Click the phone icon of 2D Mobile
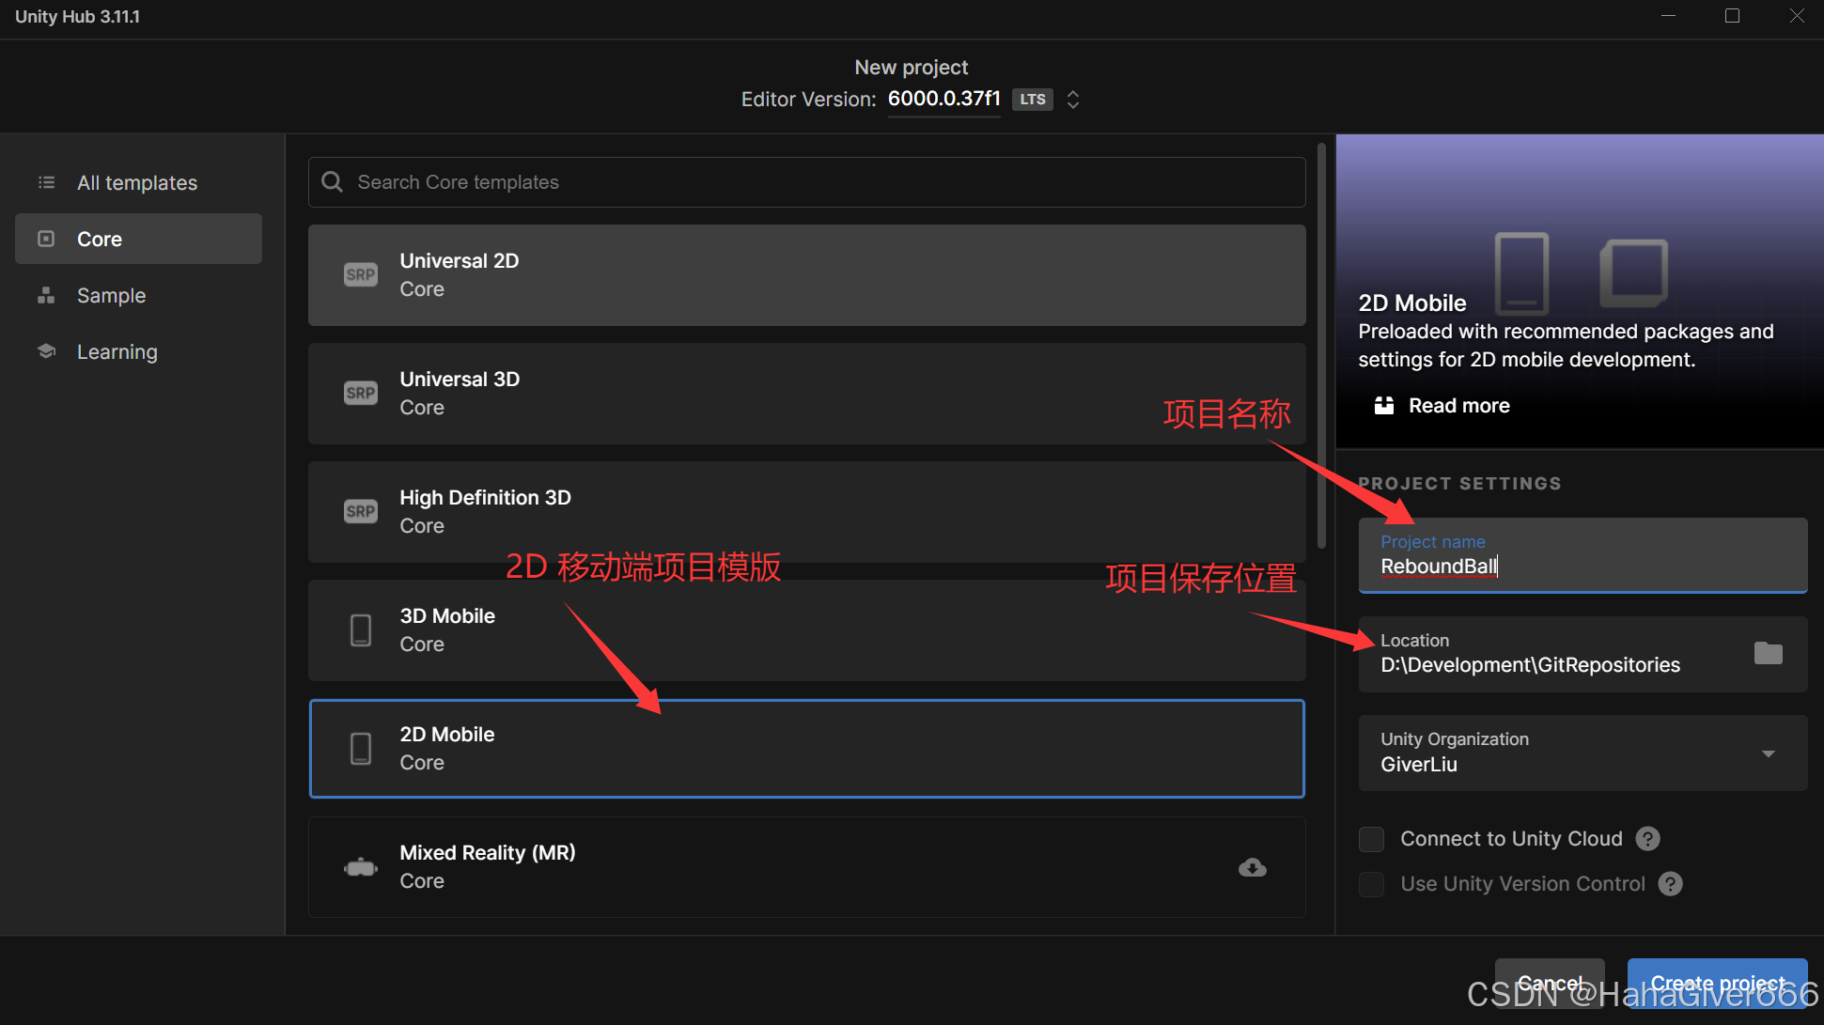Viewport: 1824px width, 1025px height. pyautogui.click(x=361, y=749)
